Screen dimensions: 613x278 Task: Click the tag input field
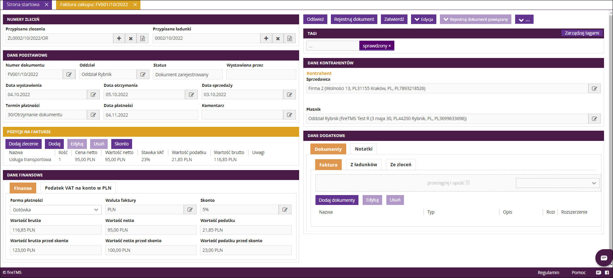(x=332, y=46)
